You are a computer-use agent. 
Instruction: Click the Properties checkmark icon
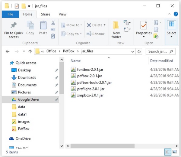pyautogui.click(x=144, y=25)
